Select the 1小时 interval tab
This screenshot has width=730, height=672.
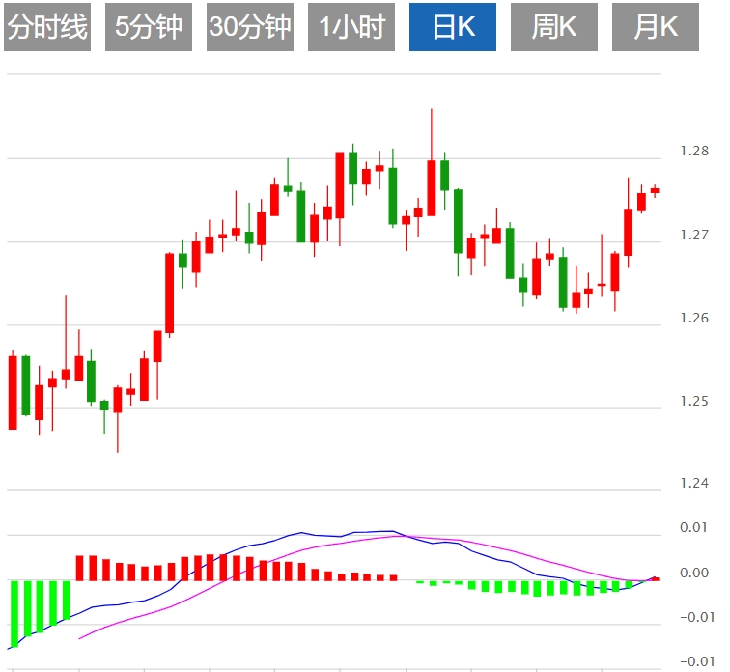351,27
